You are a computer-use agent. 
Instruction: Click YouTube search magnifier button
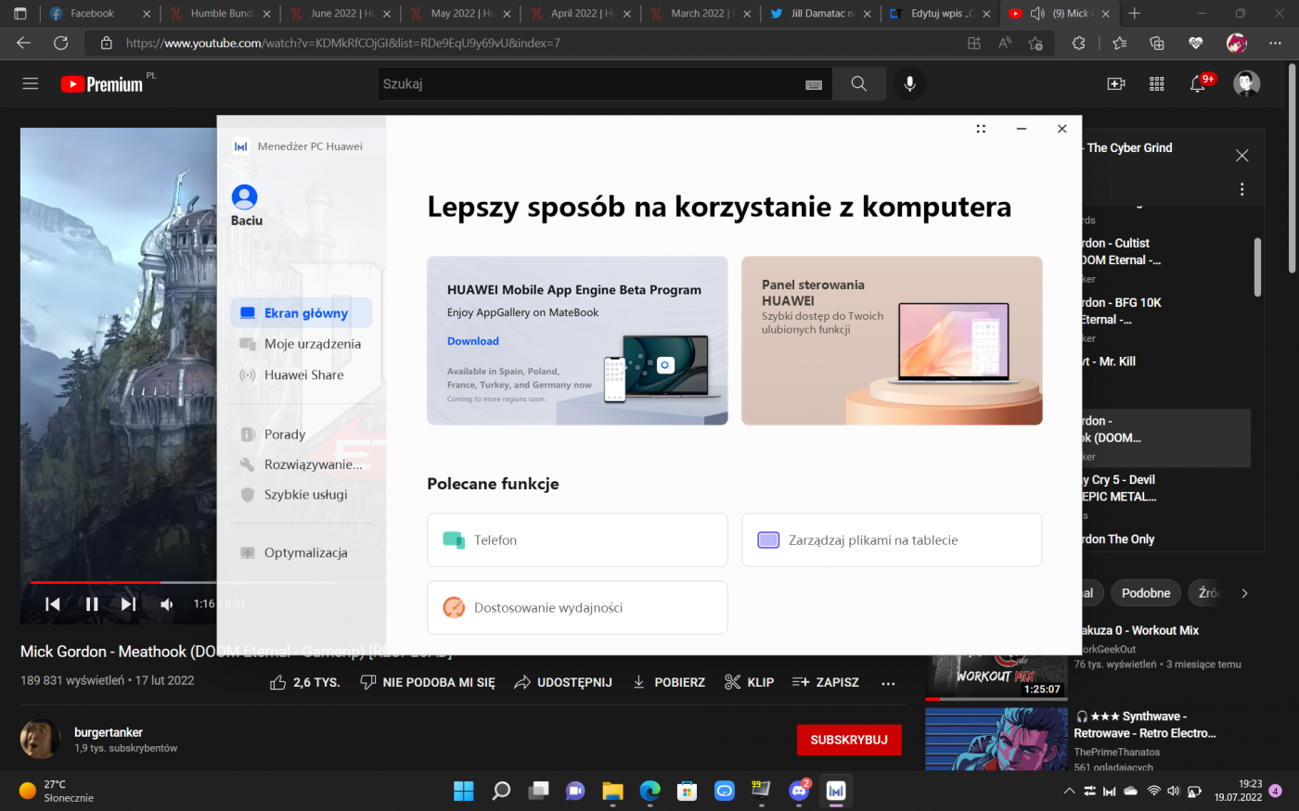coord(859,83)
